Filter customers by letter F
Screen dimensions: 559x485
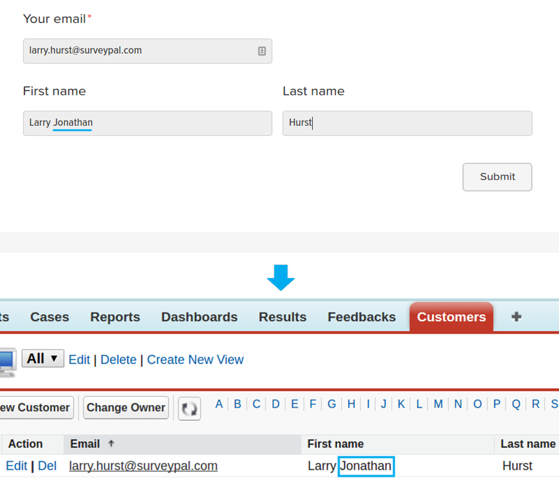point(313,404)
